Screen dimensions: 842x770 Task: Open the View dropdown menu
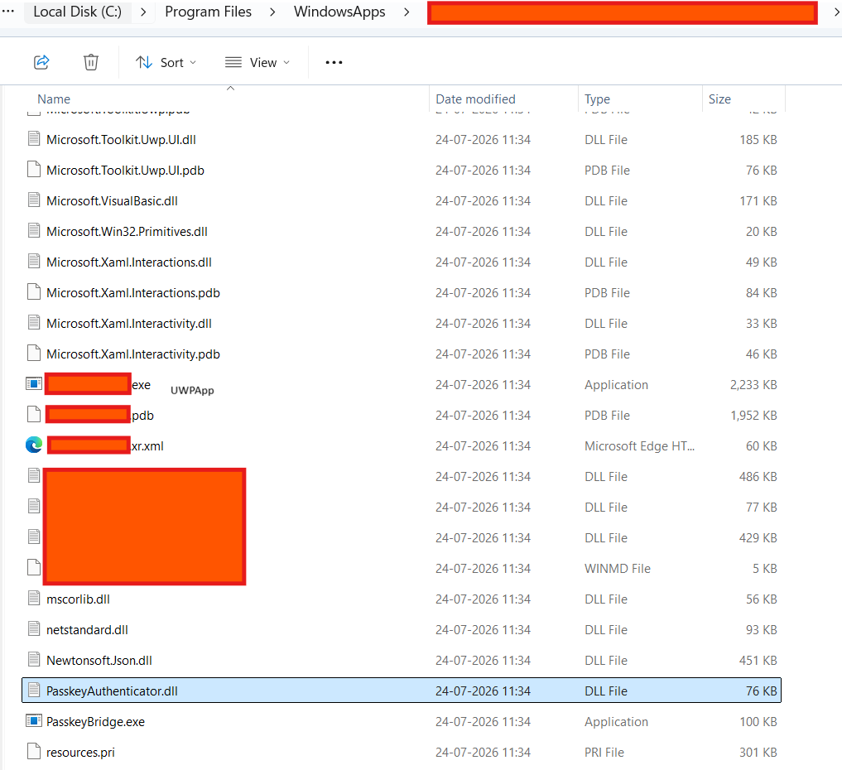click(x=257, y=63)
